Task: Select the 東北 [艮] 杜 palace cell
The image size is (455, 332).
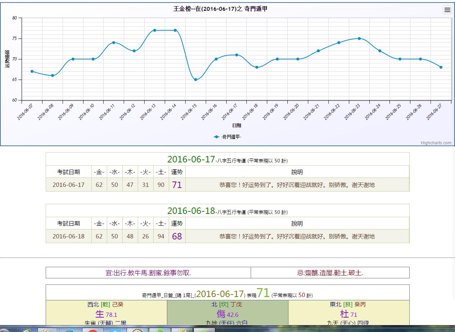Action: (349, 313)
